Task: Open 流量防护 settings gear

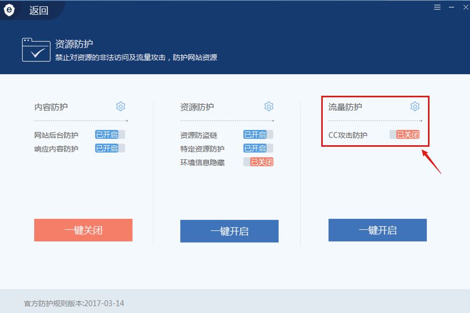Action: tap(415, 106)
